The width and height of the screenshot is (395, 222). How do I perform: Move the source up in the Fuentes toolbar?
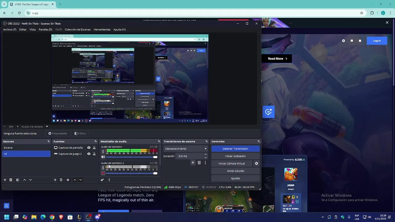point(75,180)
